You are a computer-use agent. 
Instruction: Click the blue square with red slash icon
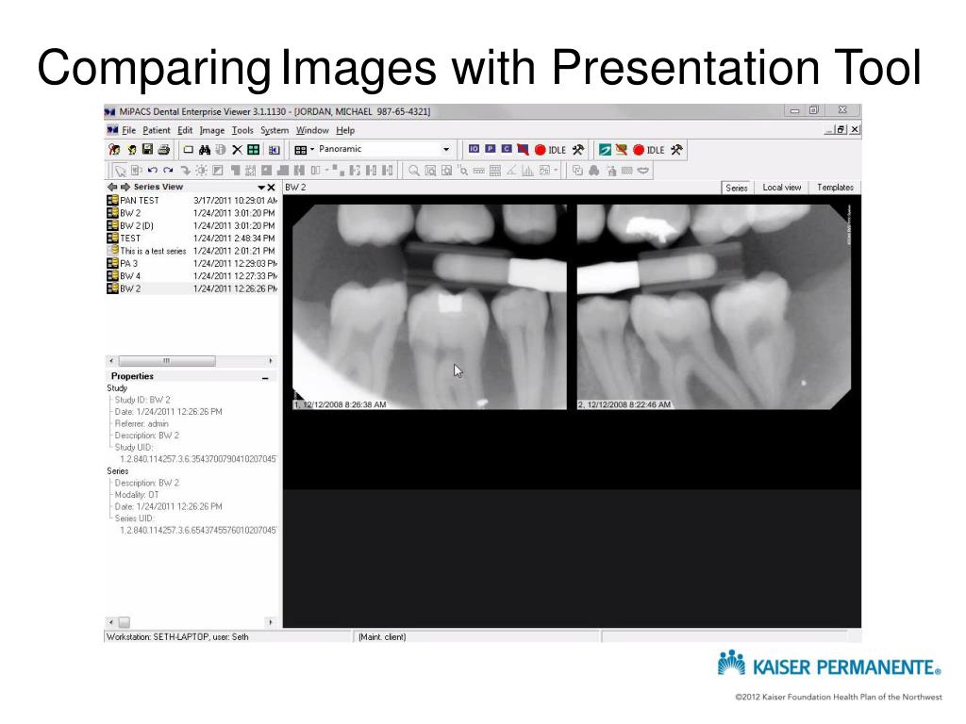click(x=523, y=150)
